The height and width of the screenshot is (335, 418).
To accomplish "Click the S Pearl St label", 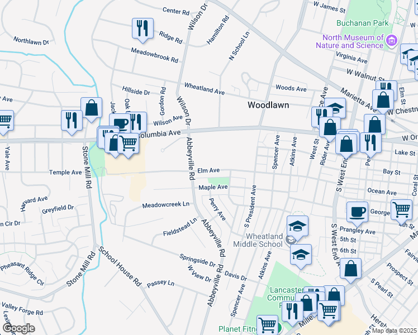I will coord(382,288).
